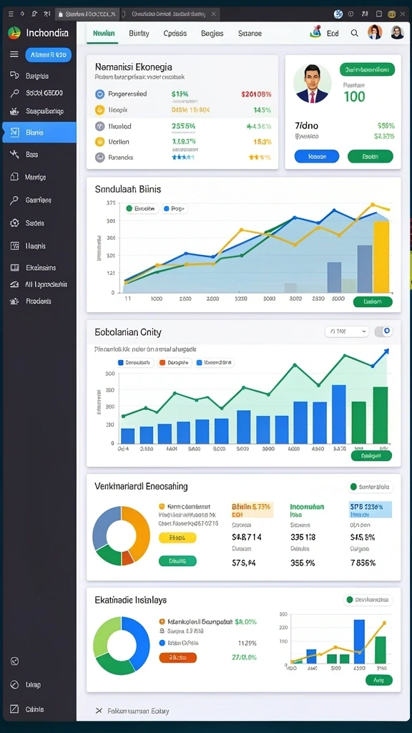Select the Bats sidebar icon
Viewport: 412px width, 733px height.
[x=14, y=155]
